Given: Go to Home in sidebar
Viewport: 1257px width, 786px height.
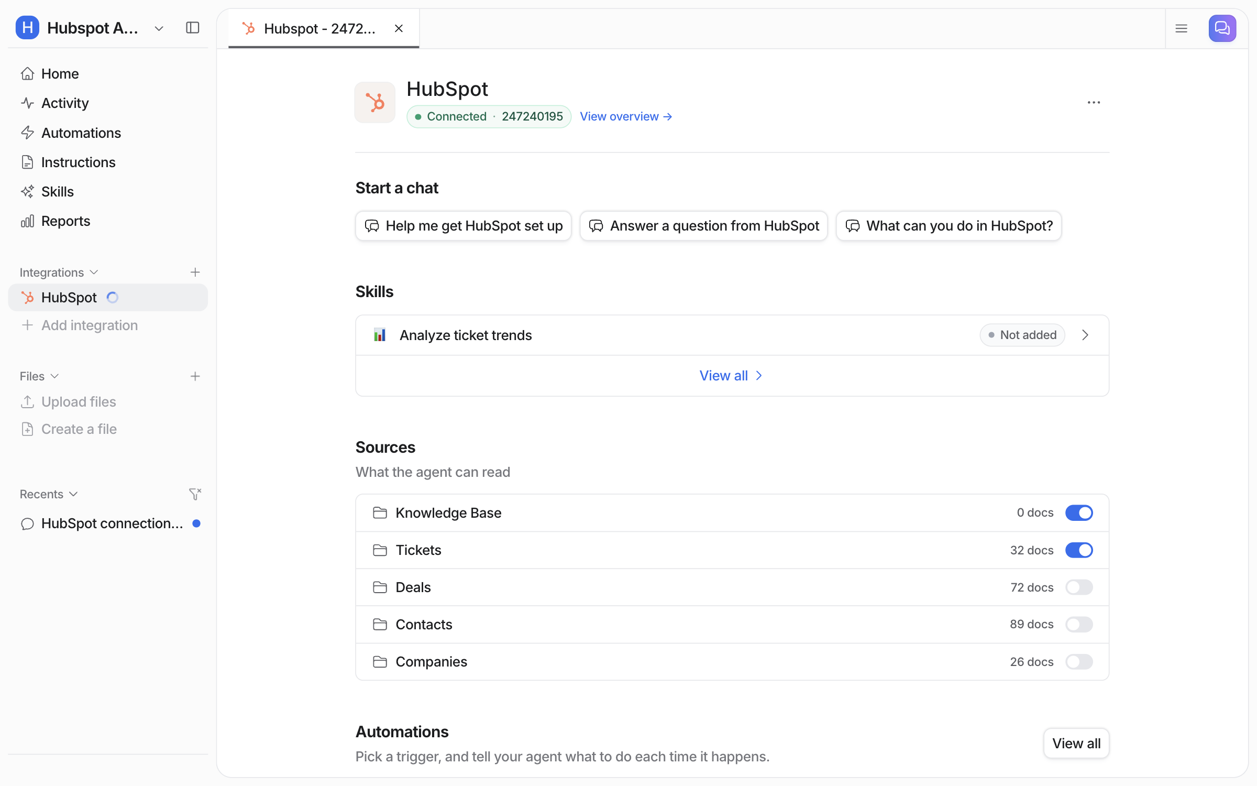Looking at the screenshot, I should coord(108,74).
